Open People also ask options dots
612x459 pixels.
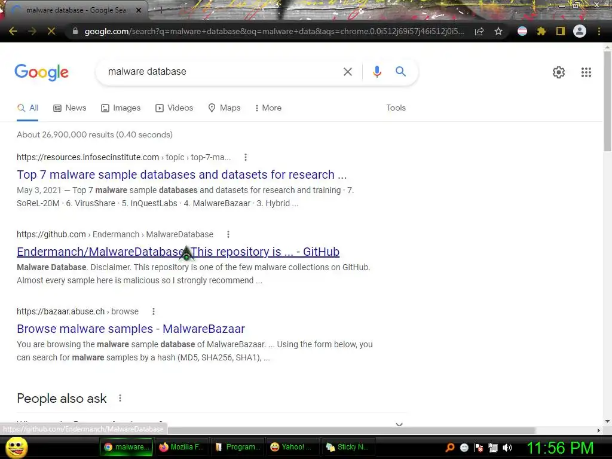point(120,398)
